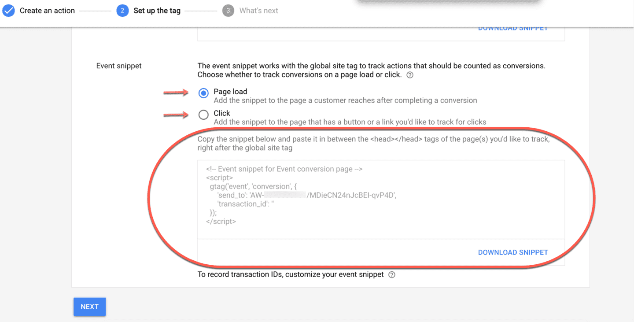Click the step 2 number circle
This screenshot has width=634, height=322.
[122, 11]
